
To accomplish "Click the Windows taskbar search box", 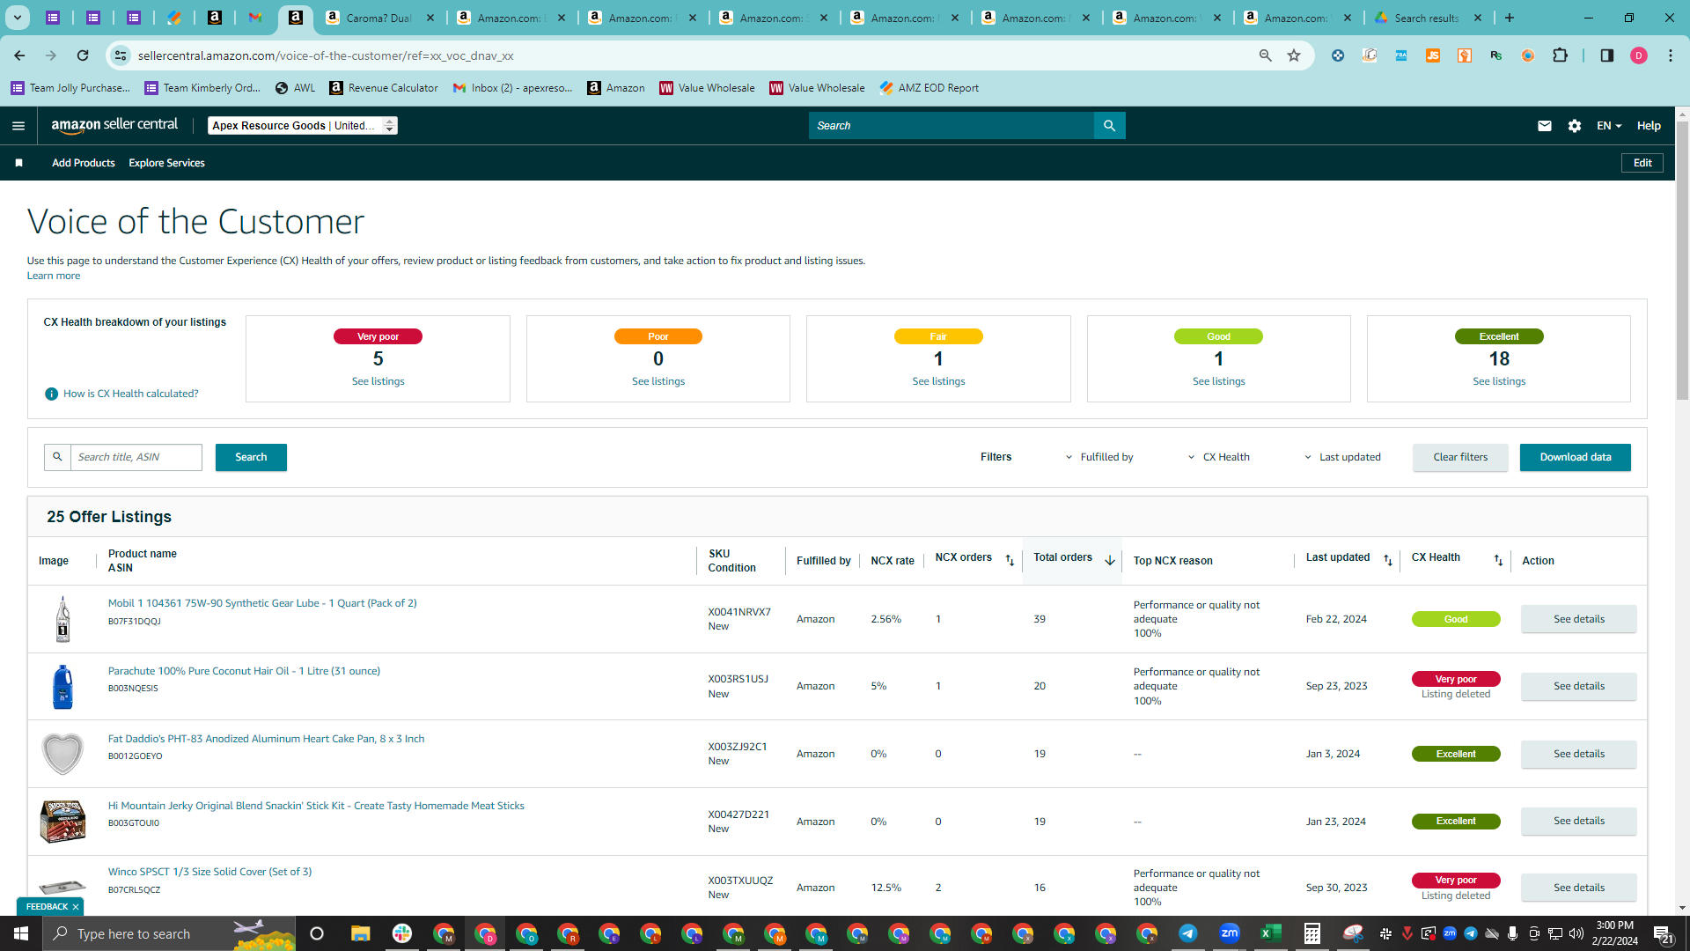I will click(170, 933).
